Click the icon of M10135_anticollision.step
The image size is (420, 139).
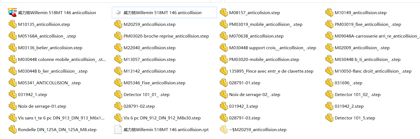pos(13,24)
